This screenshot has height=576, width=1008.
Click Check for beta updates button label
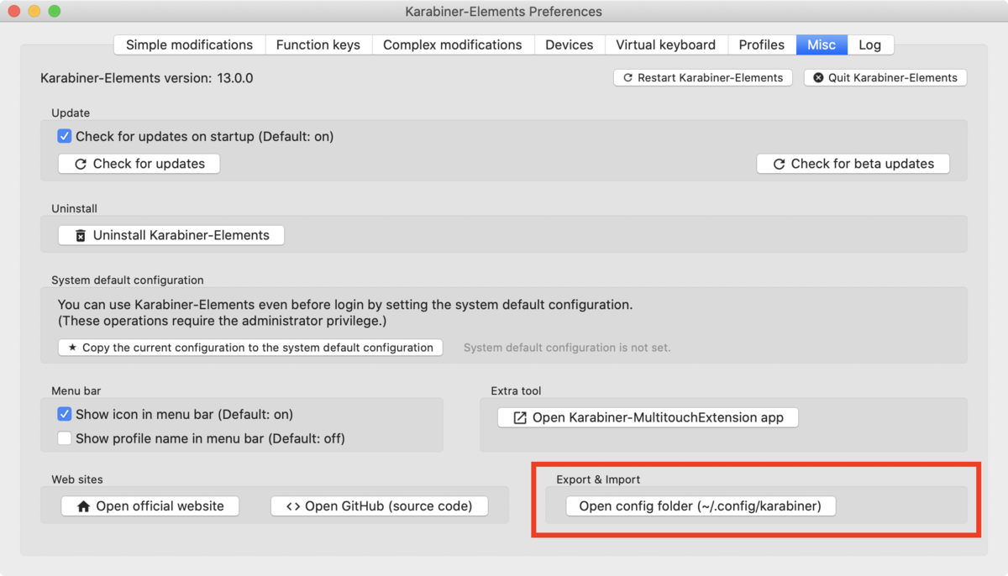[862, 164]
